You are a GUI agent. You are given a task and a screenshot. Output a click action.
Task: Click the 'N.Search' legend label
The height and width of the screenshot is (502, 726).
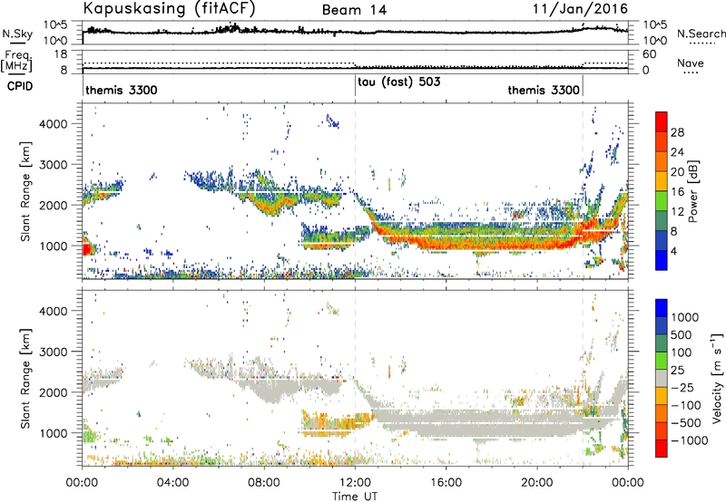tap(701, 34)
